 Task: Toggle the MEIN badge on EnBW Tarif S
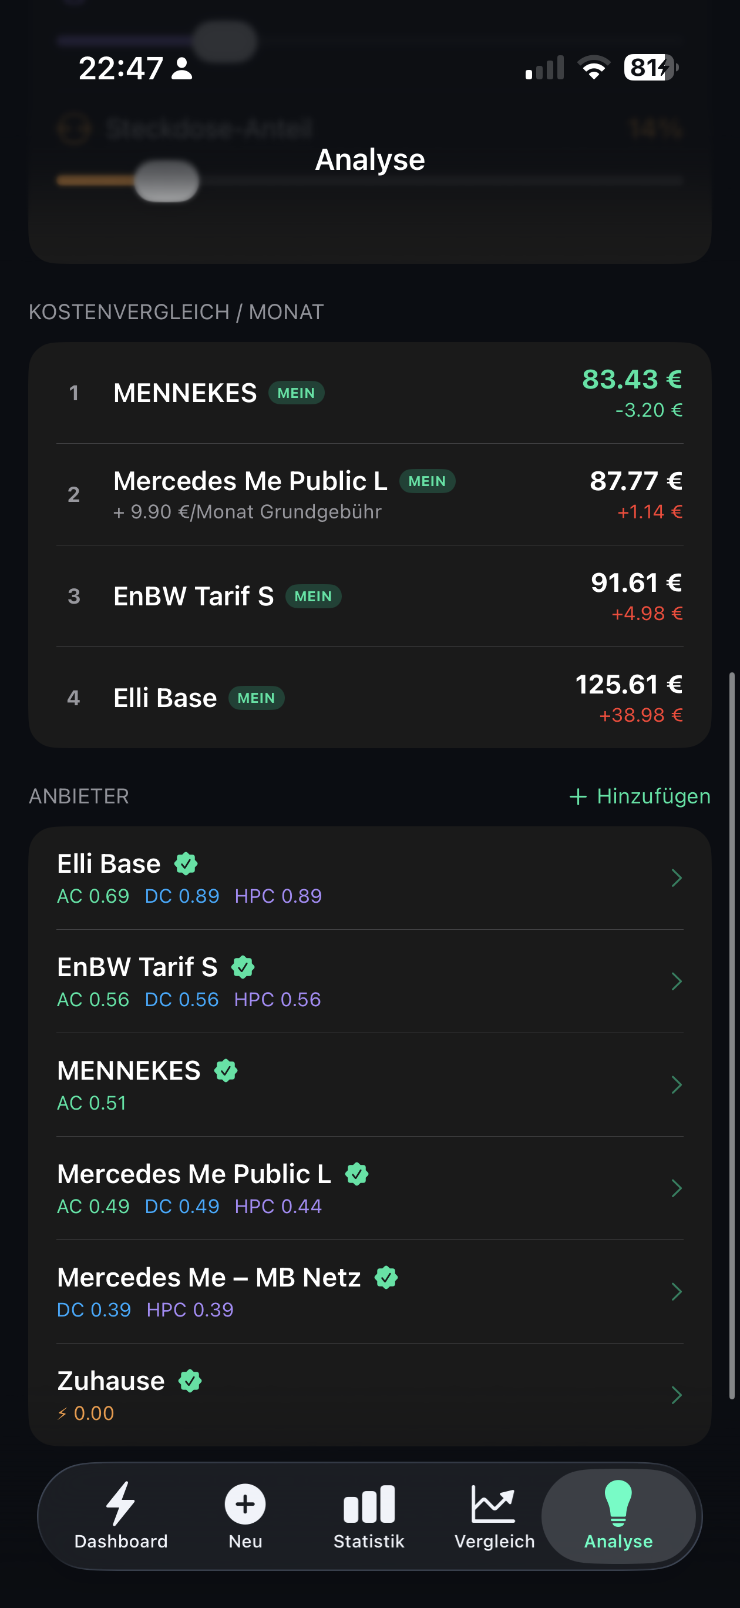(x=313, y=596)
